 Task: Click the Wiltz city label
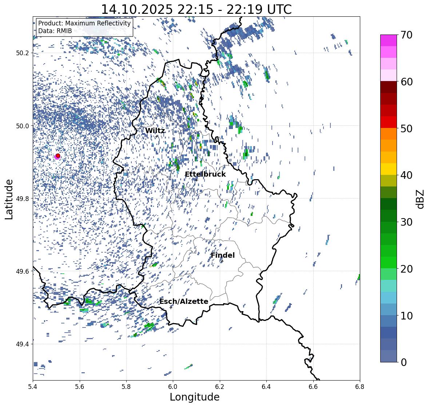[x=155, y=130]
